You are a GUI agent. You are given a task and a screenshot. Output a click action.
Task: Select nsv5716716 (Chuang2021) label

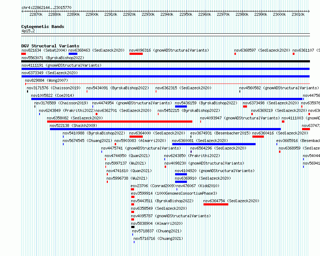158,238
